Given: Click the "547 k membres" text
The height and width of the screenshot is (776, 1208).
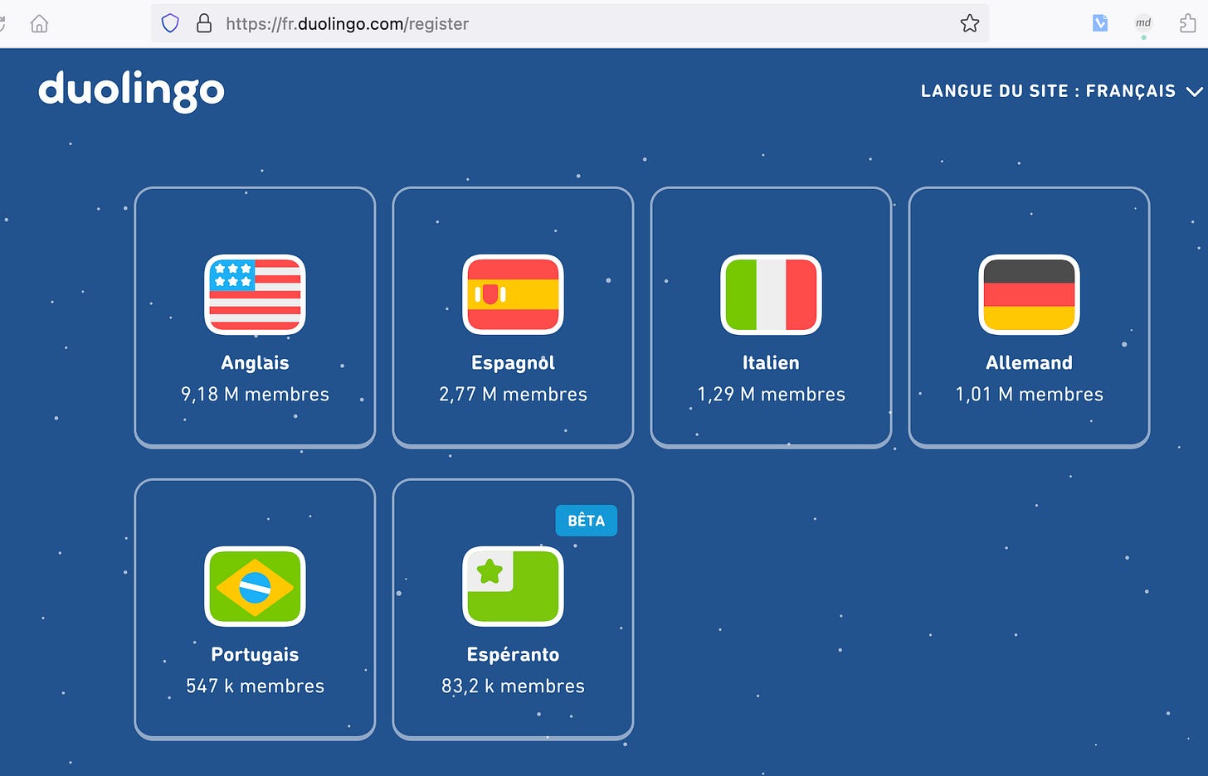Looking at the screenshot, I should click(x=255, y=686).
